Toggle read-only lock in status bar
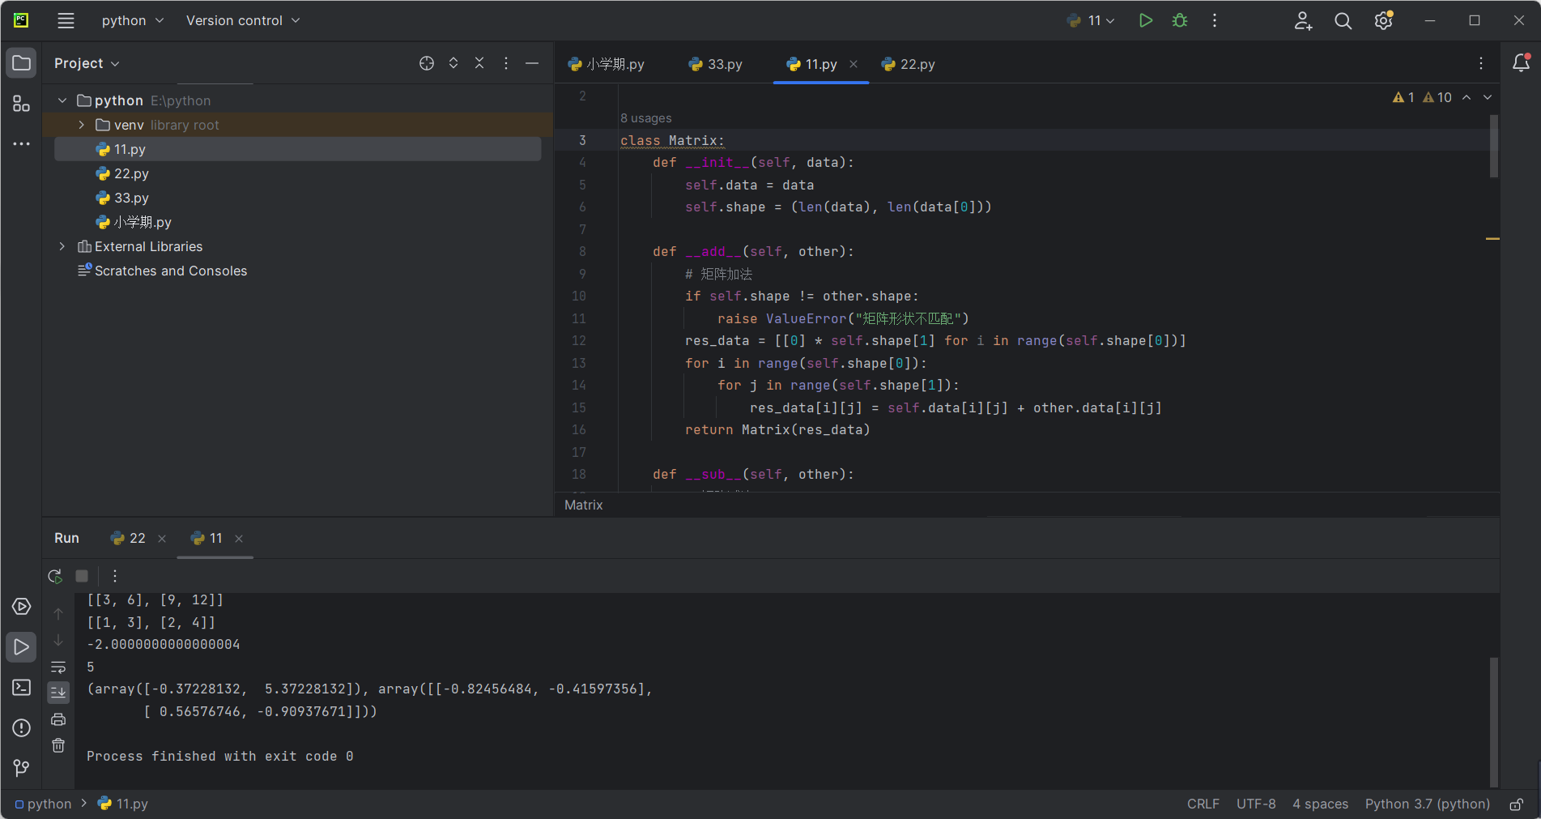The image size is (1541, 819). tap(1516, 804)
